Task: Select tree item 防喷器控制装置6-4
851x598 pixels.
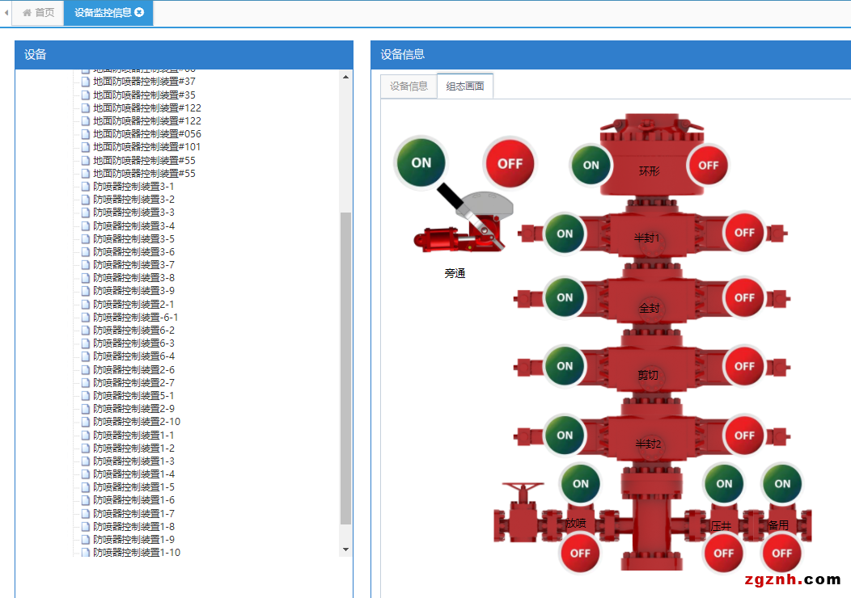Action: [133, 356]
